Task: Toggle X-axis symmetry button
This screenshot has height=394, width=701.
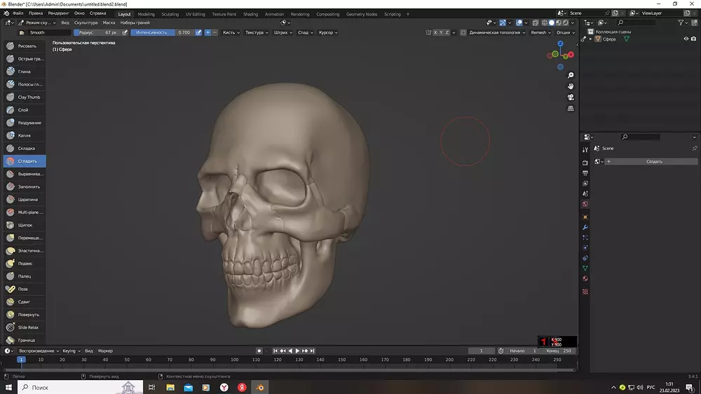Action: [x=436, y=32]
